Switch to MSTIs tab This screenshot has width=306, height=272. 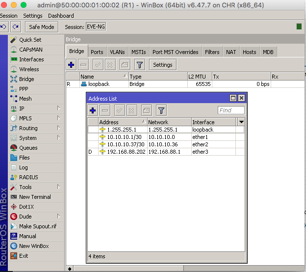point(139,52)
